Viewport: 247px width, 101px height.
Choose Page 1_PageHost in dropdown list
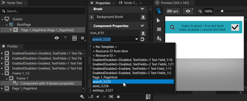133,77
